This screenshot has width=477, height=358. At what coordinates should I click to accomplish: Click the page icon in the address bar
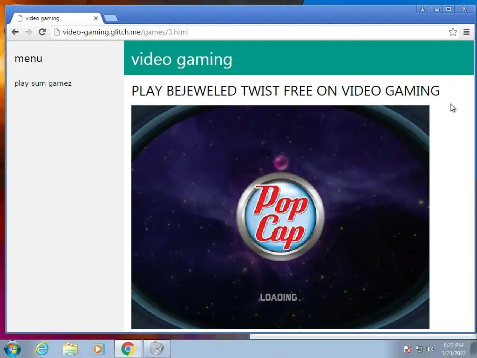pyautogui.click(x=57, y=32)
